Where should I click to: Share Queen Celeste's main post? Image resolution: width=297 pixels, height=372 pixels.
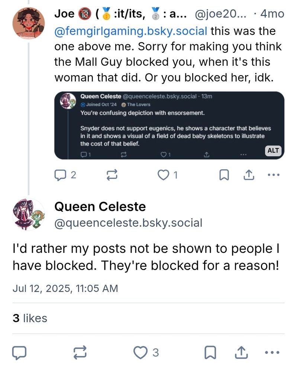coord(241,353)
